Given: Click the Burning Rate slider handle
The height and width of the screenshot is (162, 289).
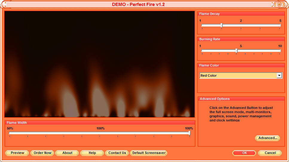Looking at the screenshot, I should pyautogui.click(x=236, y=51).
